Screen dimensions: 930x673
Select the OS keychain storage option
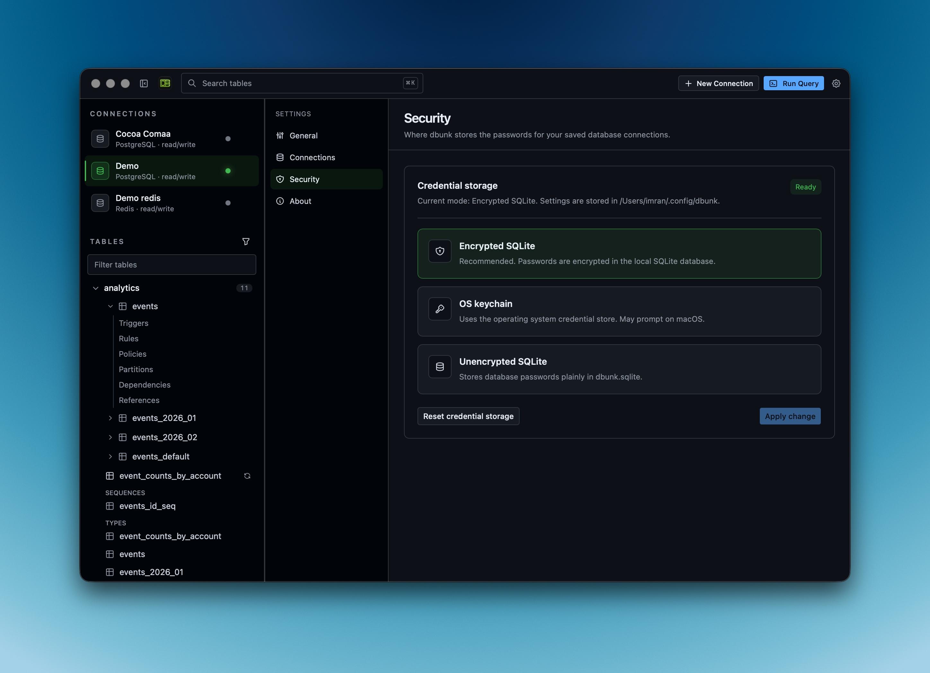pyautogui.click(x=619, y=311)
